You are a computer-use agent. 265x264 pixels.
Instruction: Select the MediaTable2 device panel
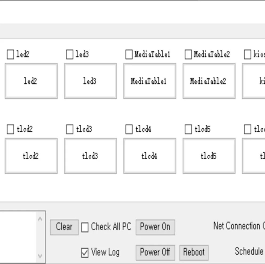click(x=209, y=81)
